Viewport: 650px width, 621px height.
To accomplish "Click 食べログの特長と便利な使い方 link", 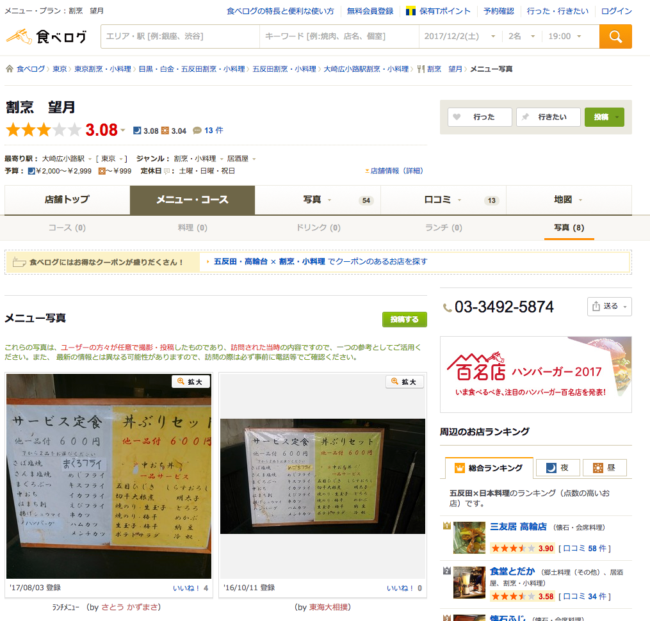I will [280, 11].
